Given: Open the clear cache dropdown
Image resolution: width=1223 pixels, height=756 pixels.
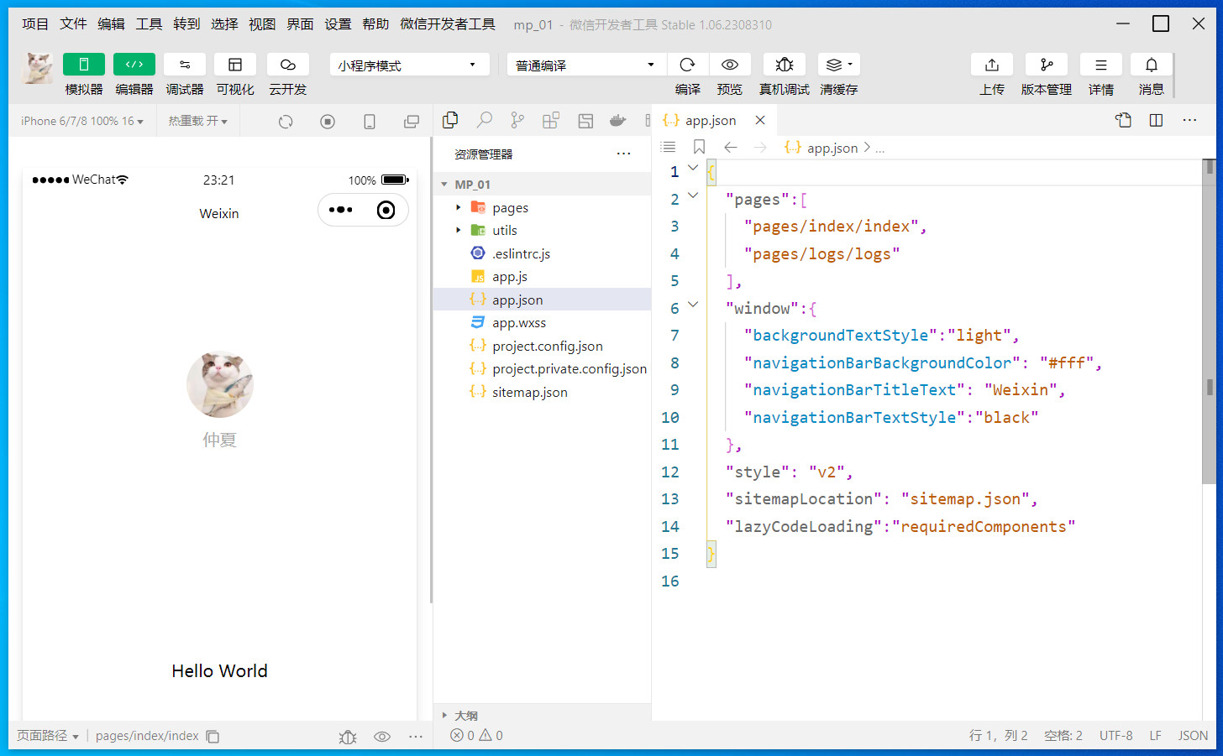Looking at the screenshot, I should click(x=838, y=65).
